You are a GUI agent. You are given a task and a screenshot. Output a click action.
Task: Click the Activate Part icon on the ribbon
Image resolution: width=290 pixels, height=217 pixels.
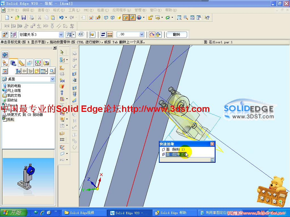pos(92,34)
